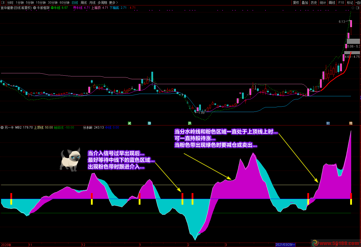Open the 画线 drawing tools
The image size is (361, 247).
tap(332, 3)
